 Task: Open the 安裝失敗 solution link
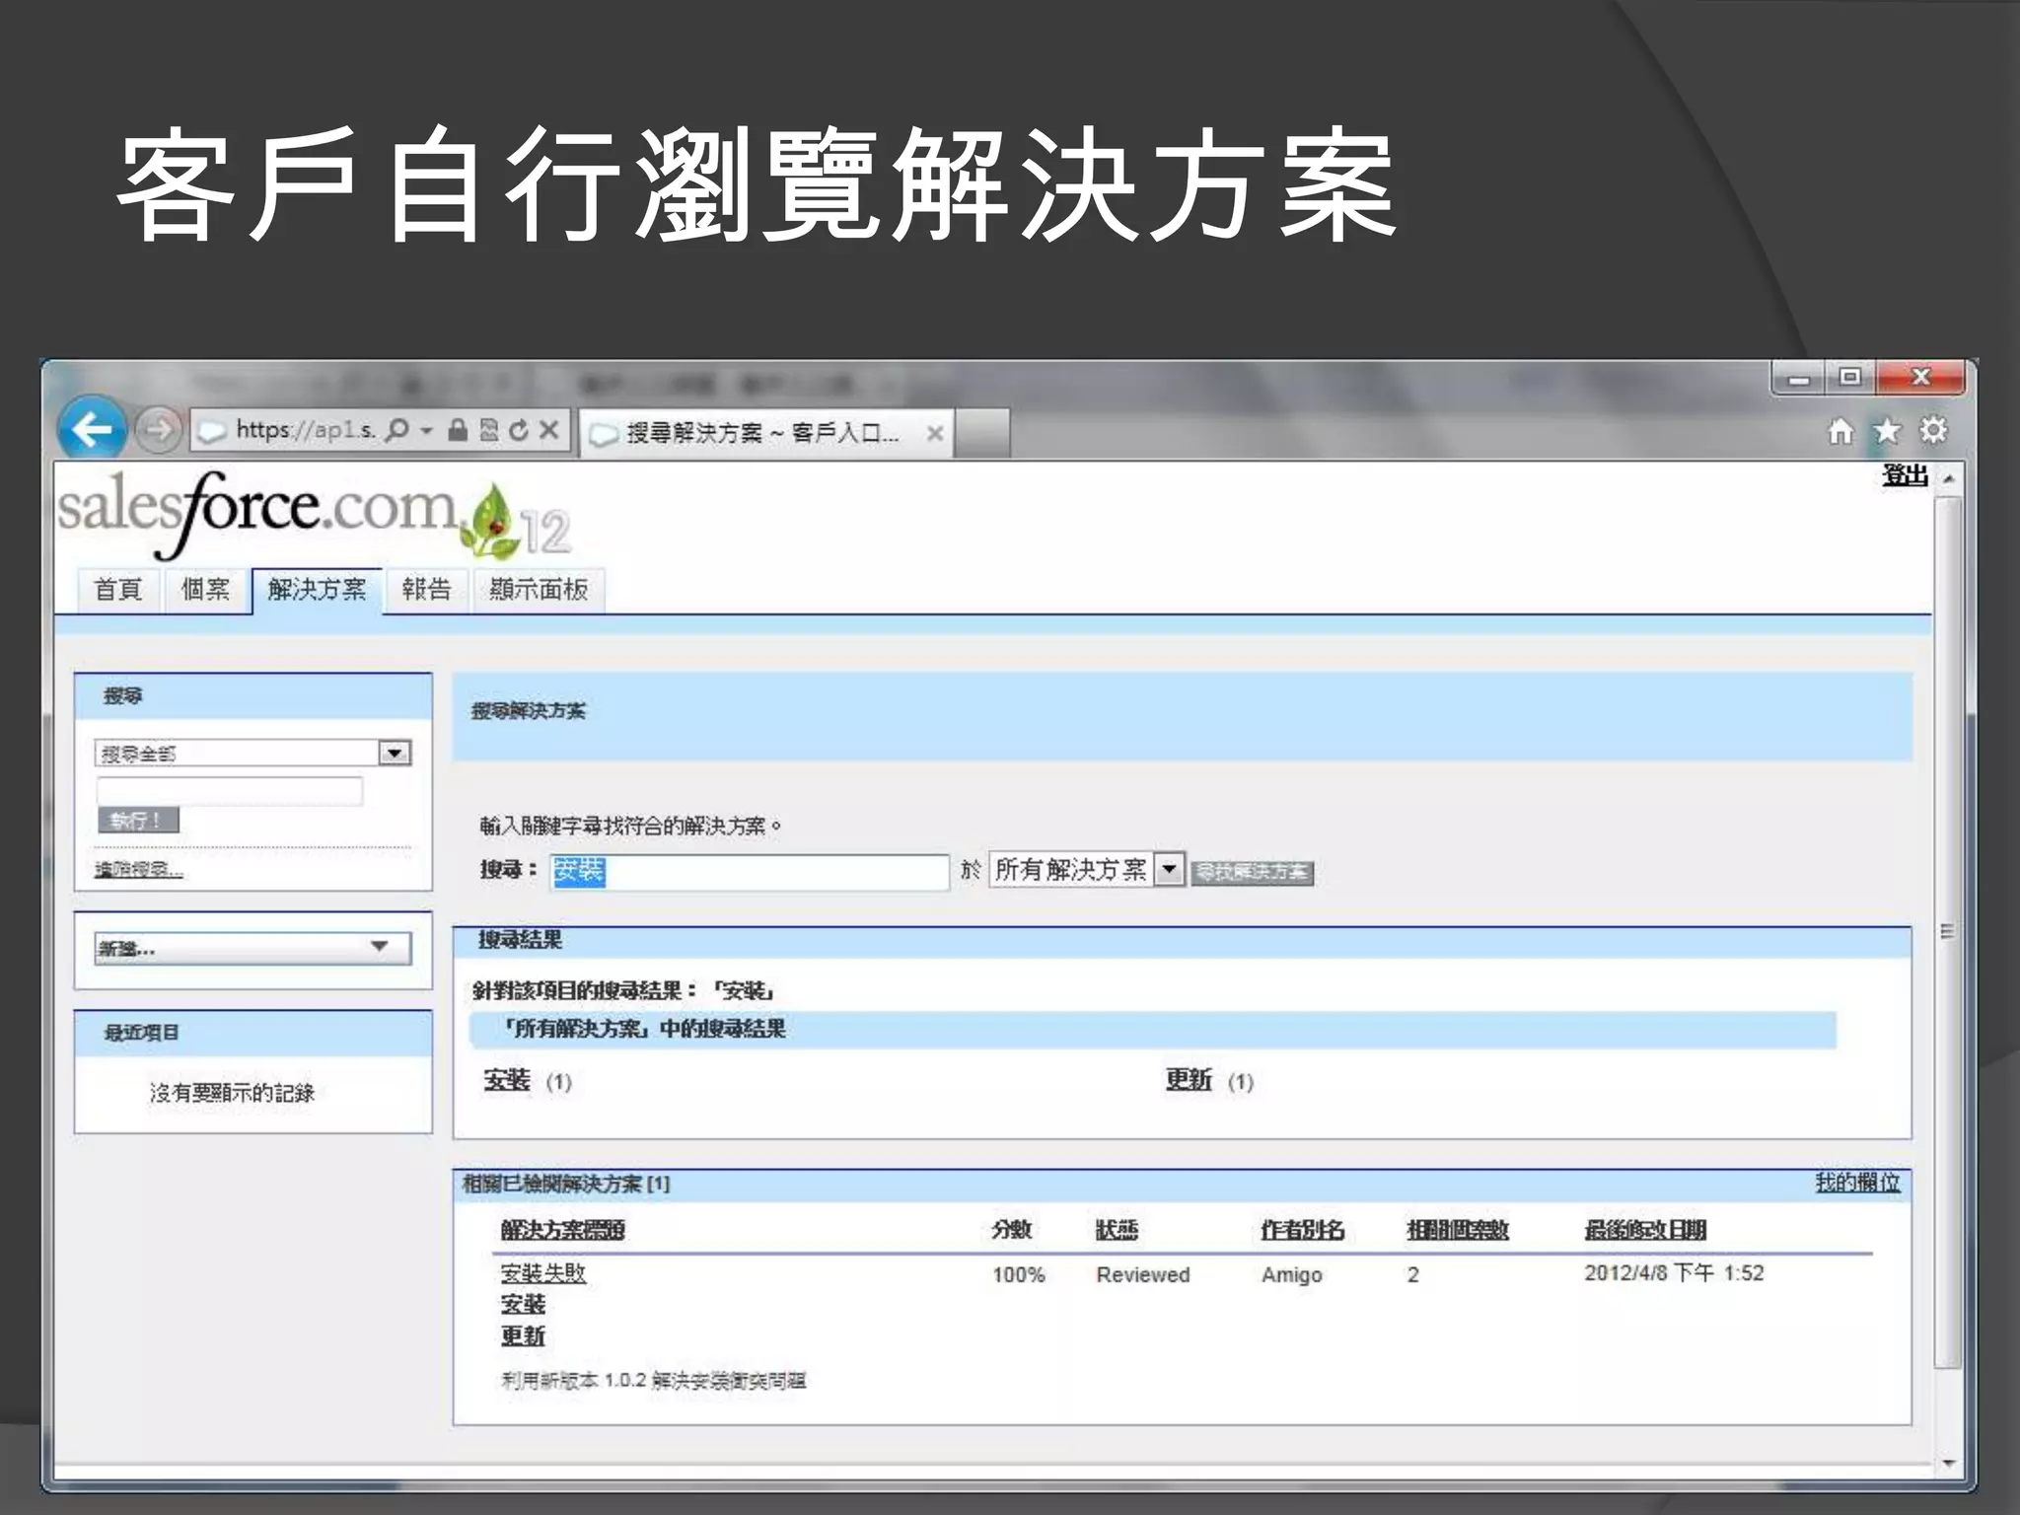[x=543, y=1273]
